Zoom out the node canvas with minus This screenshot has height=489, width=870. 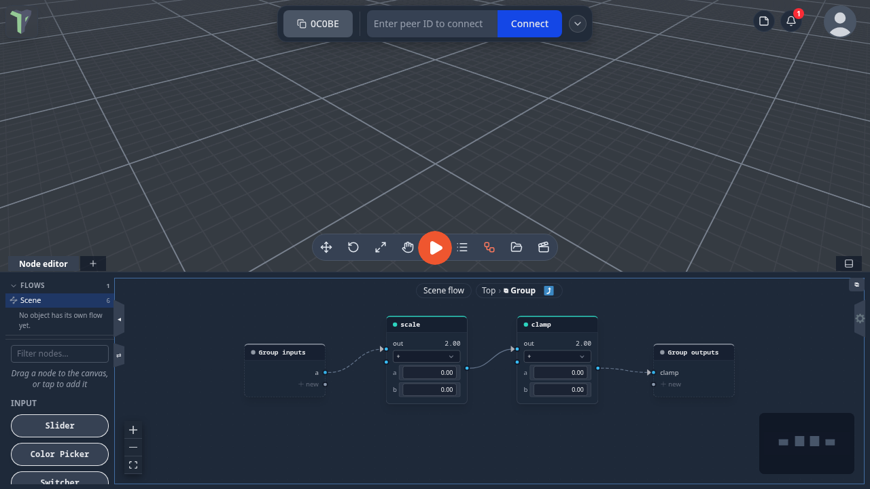[x=133, y=448]
